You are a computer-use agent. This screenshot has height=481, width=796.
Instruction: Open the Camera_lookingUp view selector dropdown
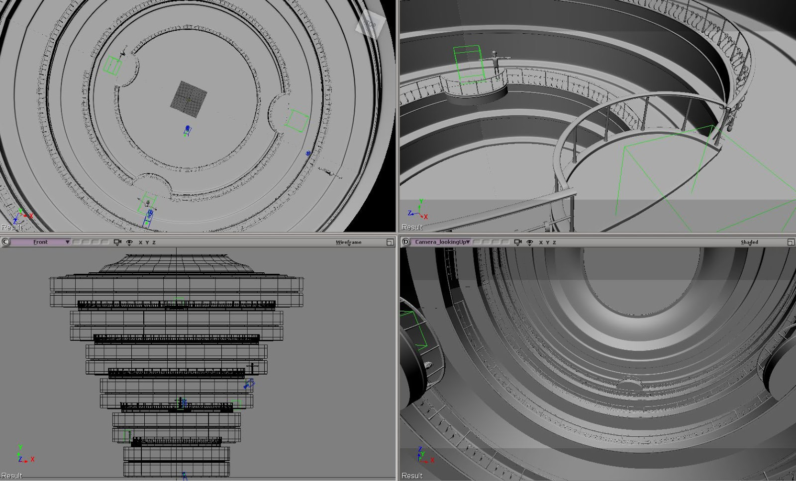click(442, 242)
